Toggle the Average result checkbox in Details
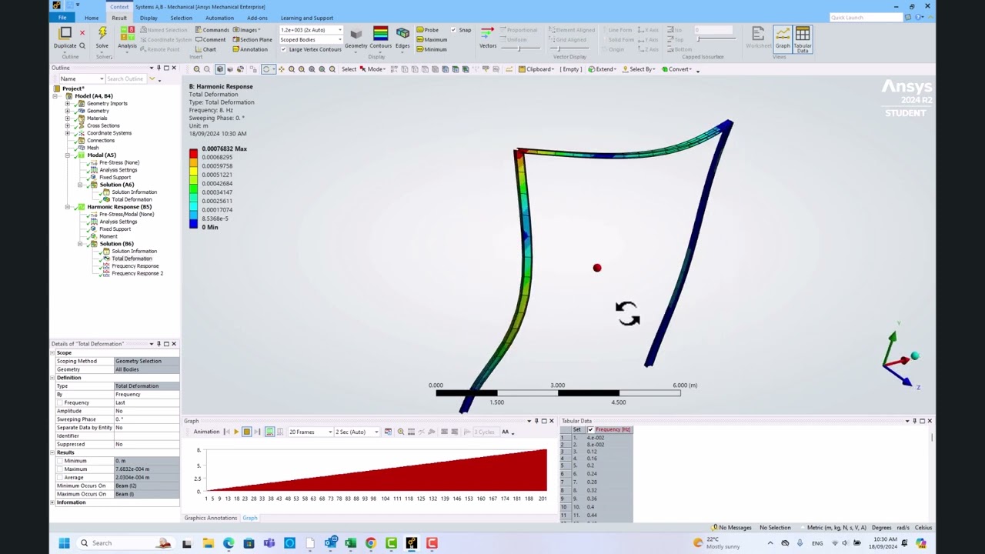The image size is (985, 554). click(x=59, y=478)
